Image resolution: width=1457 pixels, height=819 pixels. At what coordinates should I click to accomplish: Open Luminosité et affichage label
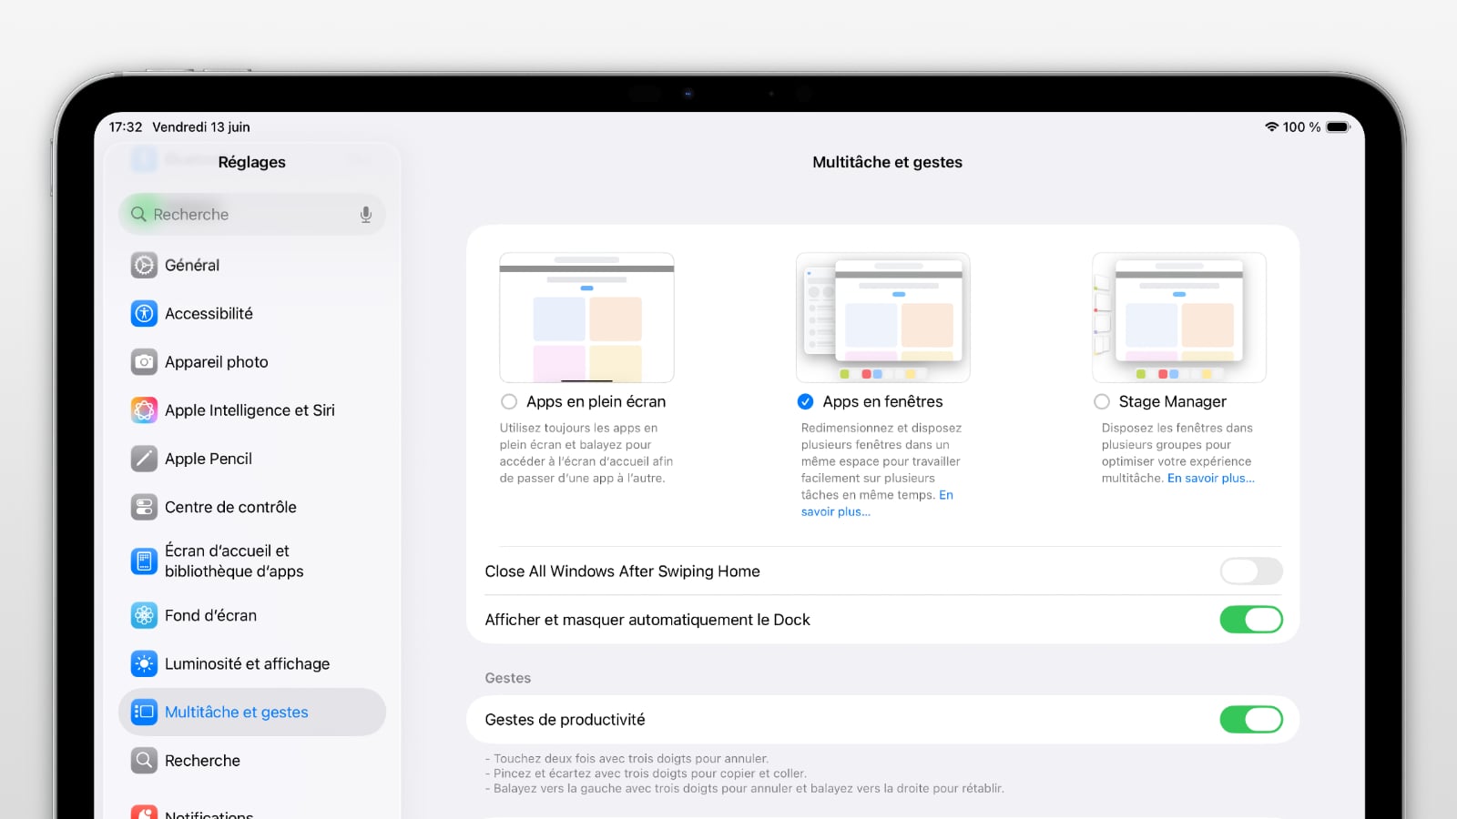coord(247,663)
